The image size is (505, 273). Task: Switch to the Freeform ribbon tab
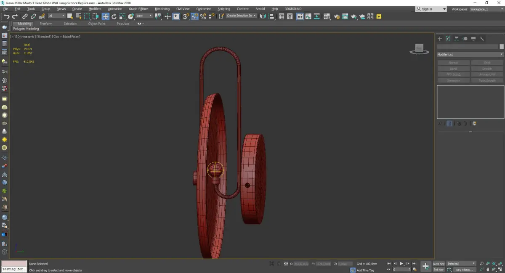[x=46, y=24]
